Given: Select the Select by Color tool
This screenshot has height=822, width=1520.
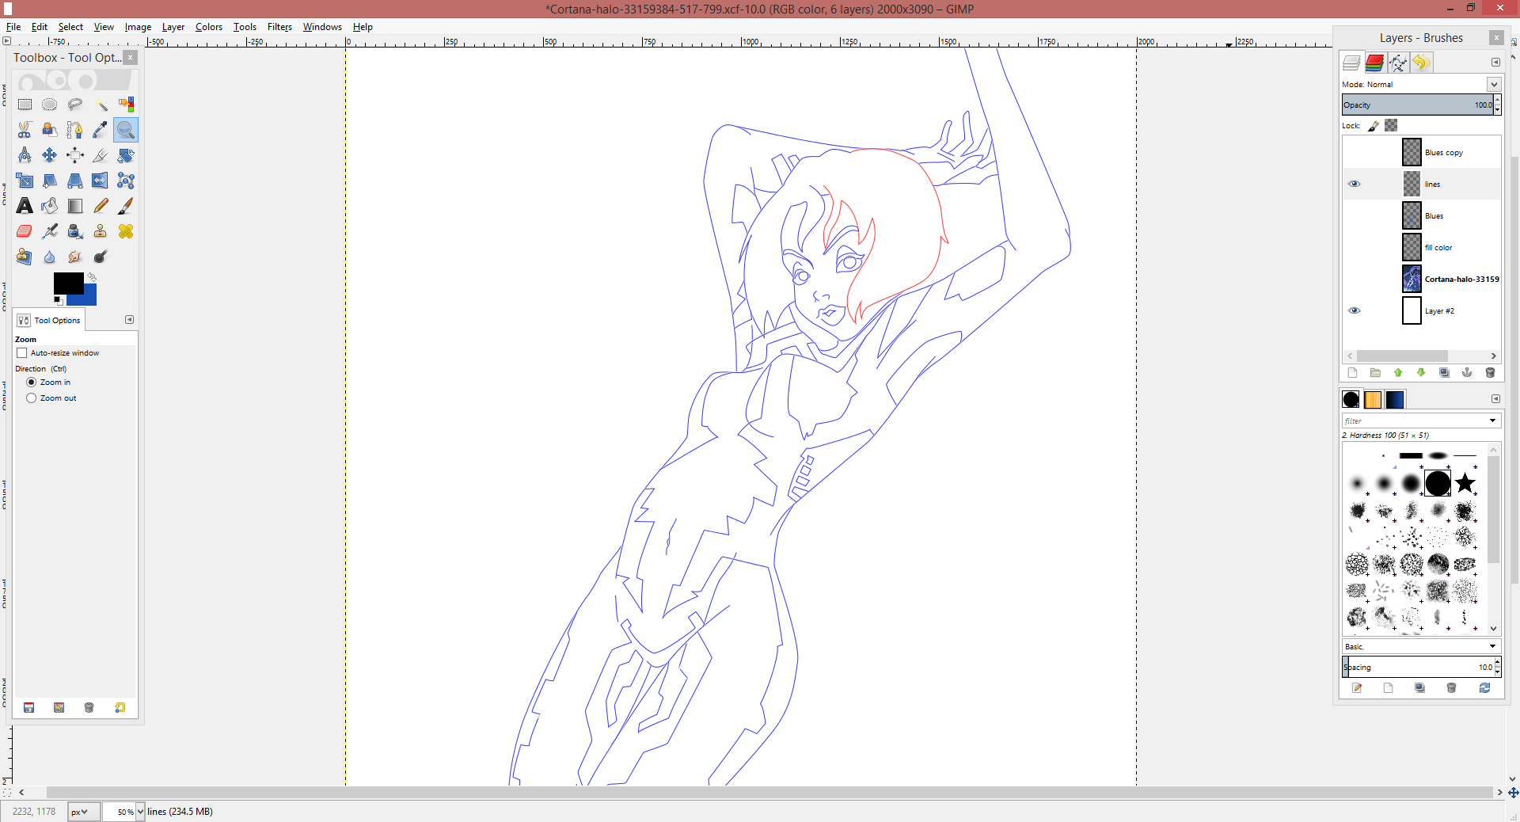Looking at the screenshot, I should 126,105.
